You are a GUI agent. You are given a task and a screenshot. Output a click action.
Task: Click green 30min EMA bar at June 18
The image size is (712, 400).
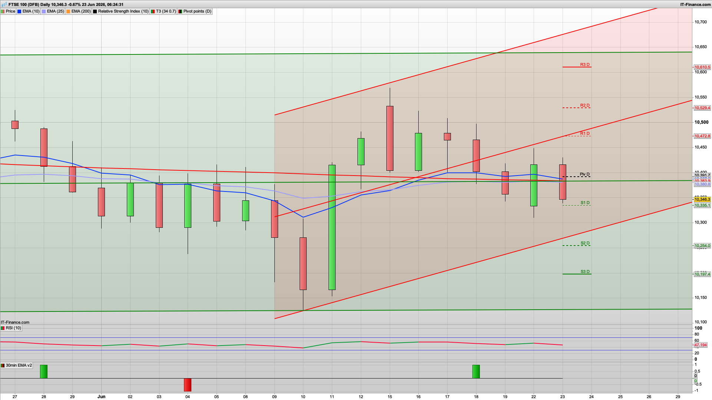click(476, 372)
